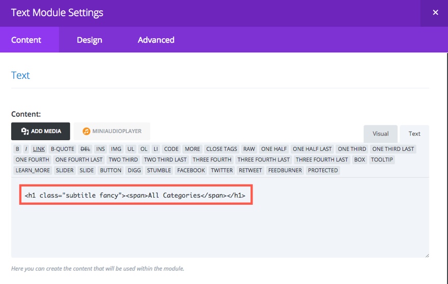Insert the ONE HALF shortcode
448x284 pixels.
pyautogui.click(x=274, y=149)
